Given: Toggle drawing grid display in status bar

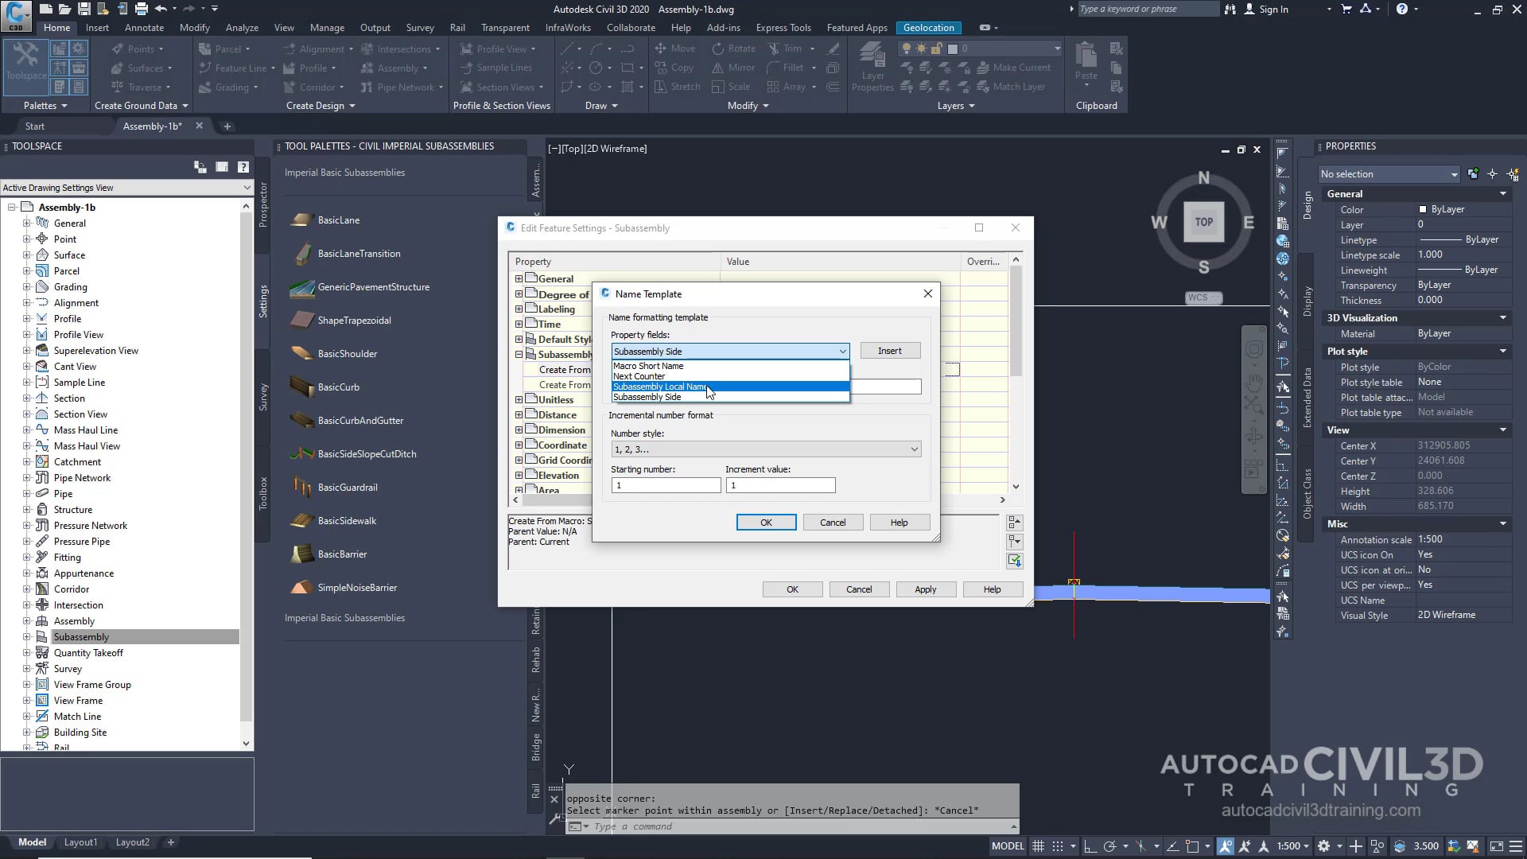Looking at the screenshot, I should [x=1038, y=846].
